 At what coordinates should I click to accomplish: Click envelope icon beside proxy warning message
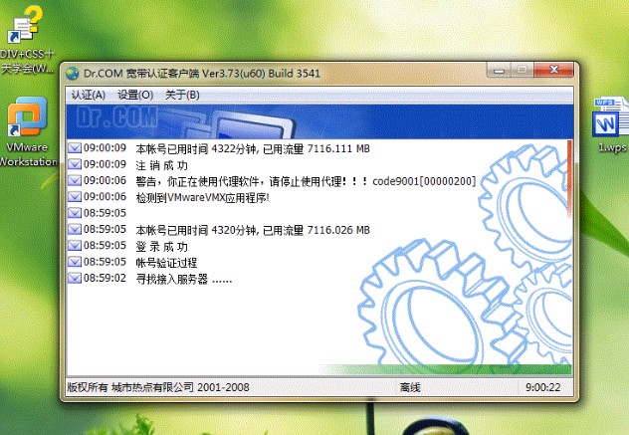click(75, 180)
